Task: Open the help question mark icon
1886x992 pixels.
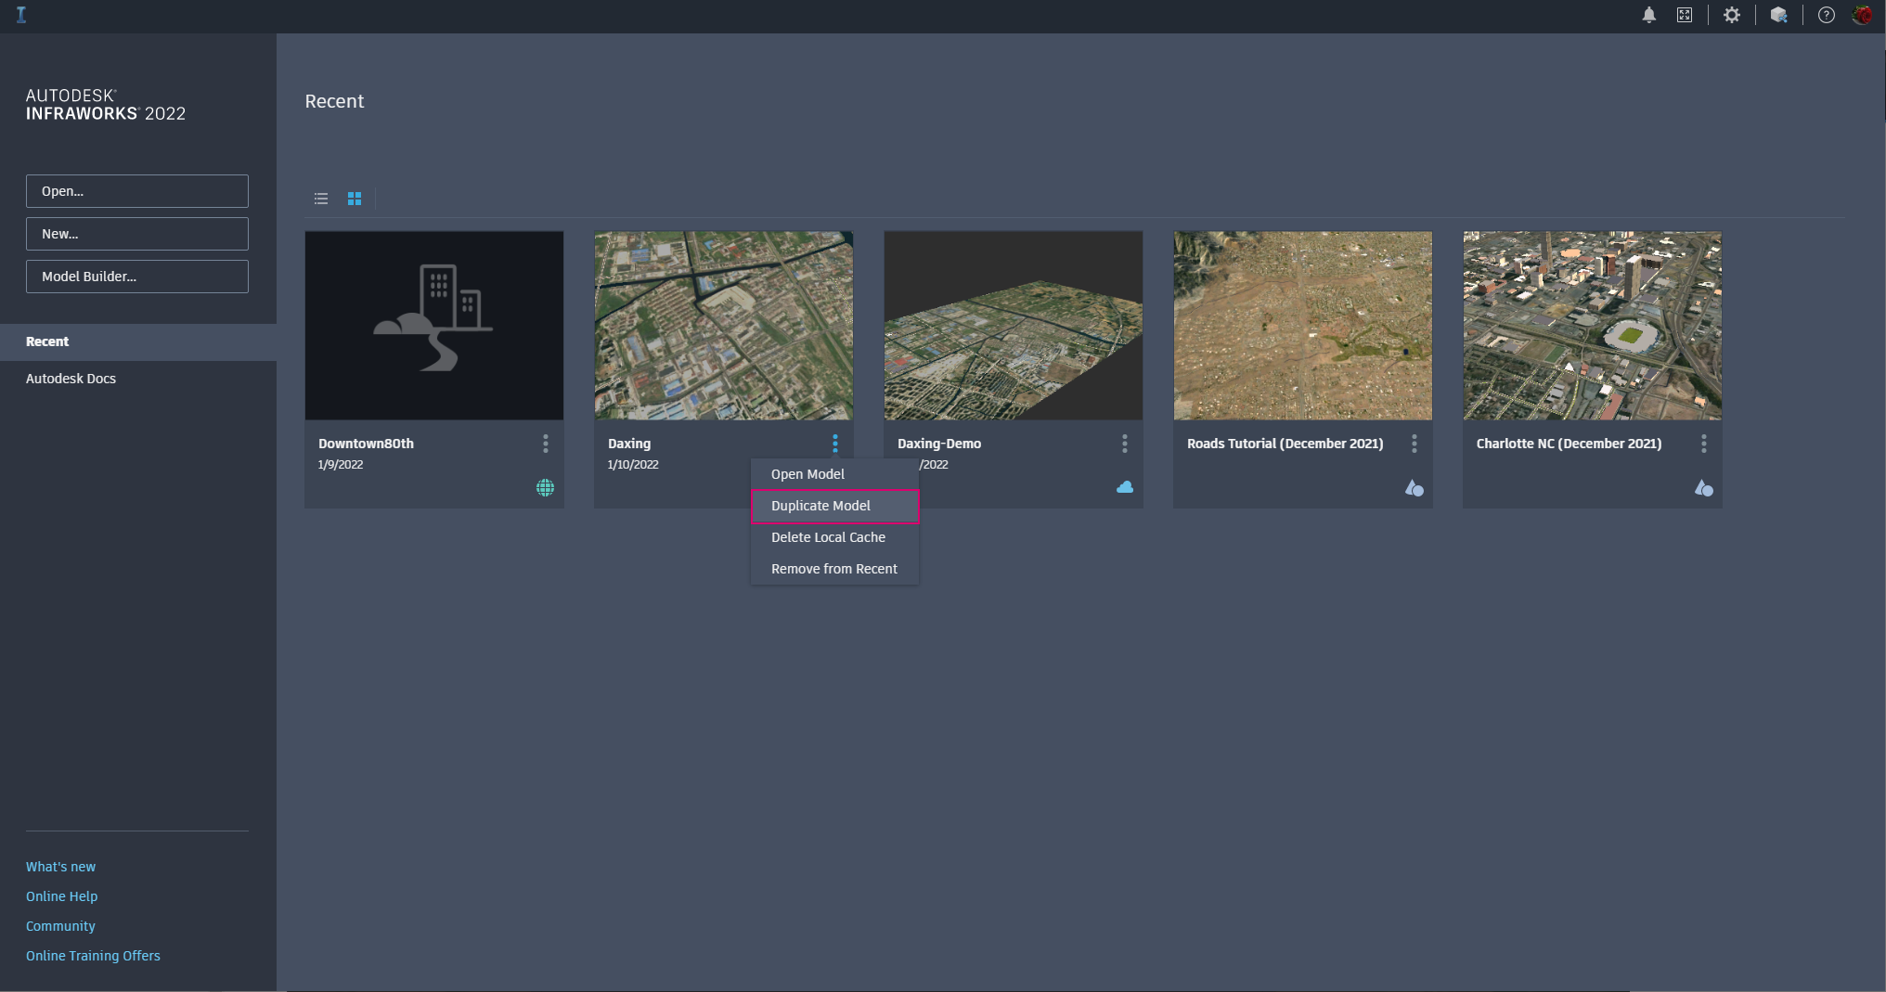Action: click(x=1827, y=15)
